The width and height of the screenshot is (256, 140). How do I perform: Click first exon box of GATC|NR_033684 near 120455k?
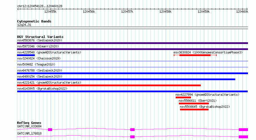pyautogui.click(x=50, y=130)
